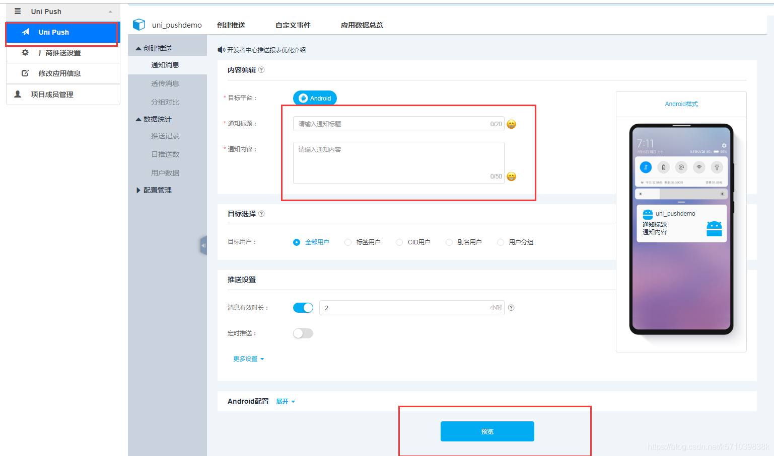Image resolution: width=774 pixels, height=456 pixels.
Task: Open the emoji picker for 通知标题
Action: 512,124
